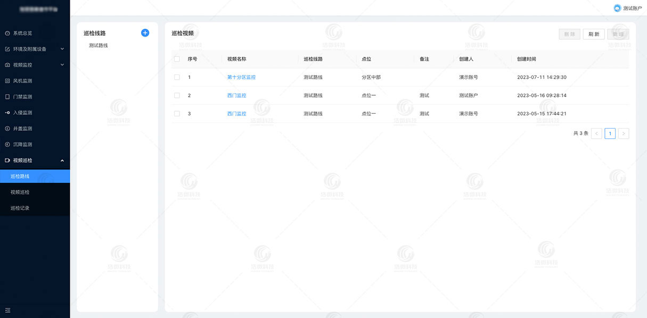647x318 pixels.
Task: Click the blue plus to add patrol route
Action: pos(144,32)
